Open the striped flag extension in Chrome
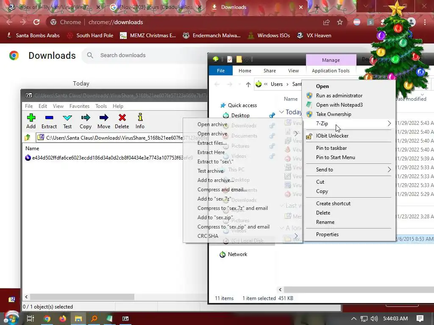The image size is (434, 325). pyautogui.click(x=357, y=22)
